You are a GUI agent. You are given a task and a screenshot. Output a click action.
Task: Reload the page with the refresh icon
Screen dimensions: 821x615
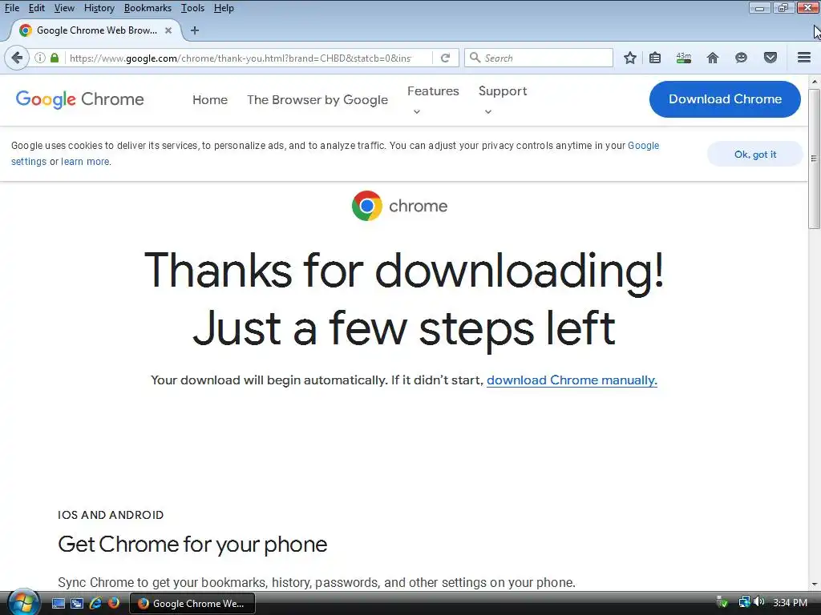445,58
